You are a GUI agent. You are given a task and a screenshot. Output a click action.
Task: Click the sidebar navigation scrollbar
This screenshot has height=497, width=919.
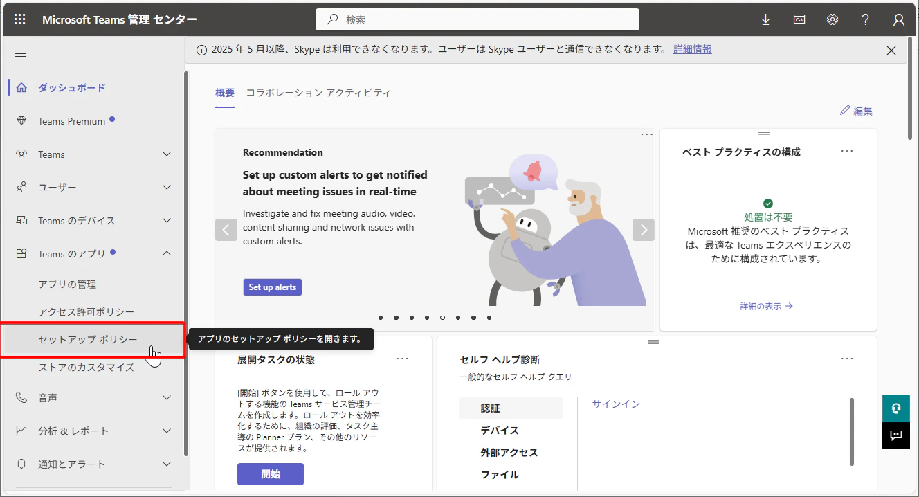pyautogui.click(x=185, y=263)
